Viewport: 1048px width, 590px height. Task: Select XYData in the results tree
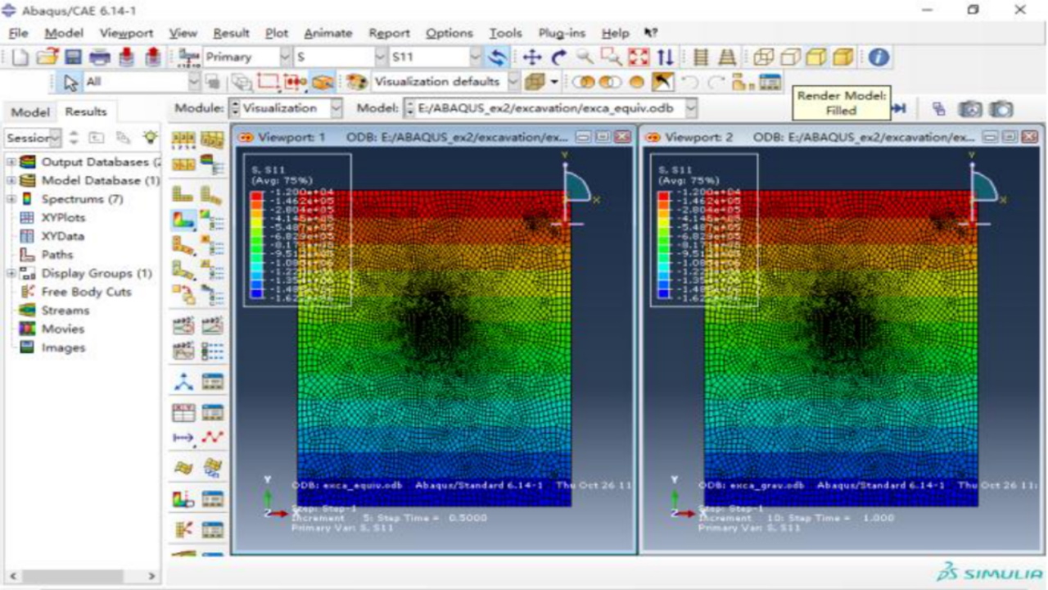(63, 236)
